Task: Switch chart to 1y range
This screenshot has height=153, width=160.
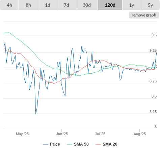Action: (x=132, y=5)
